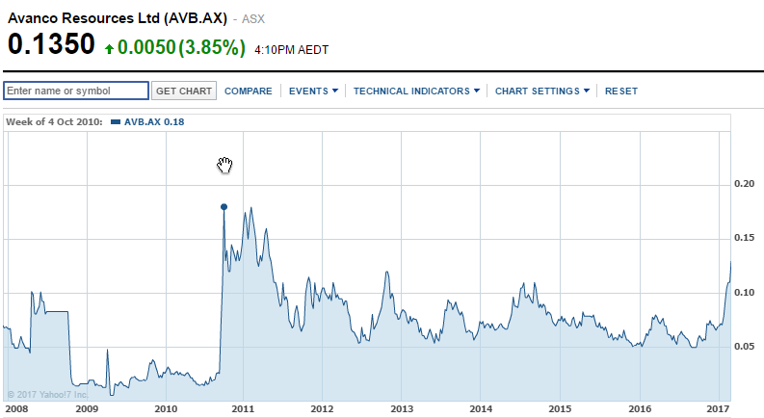Click the 2015 x-axis label
Screen dimensions: 764x418
[x=561, y=408]
